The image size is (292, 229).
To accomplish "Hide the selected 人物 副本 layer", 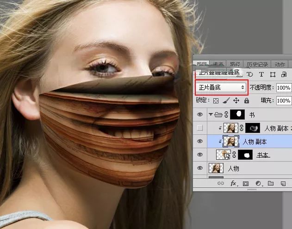I will click(200, 141).
